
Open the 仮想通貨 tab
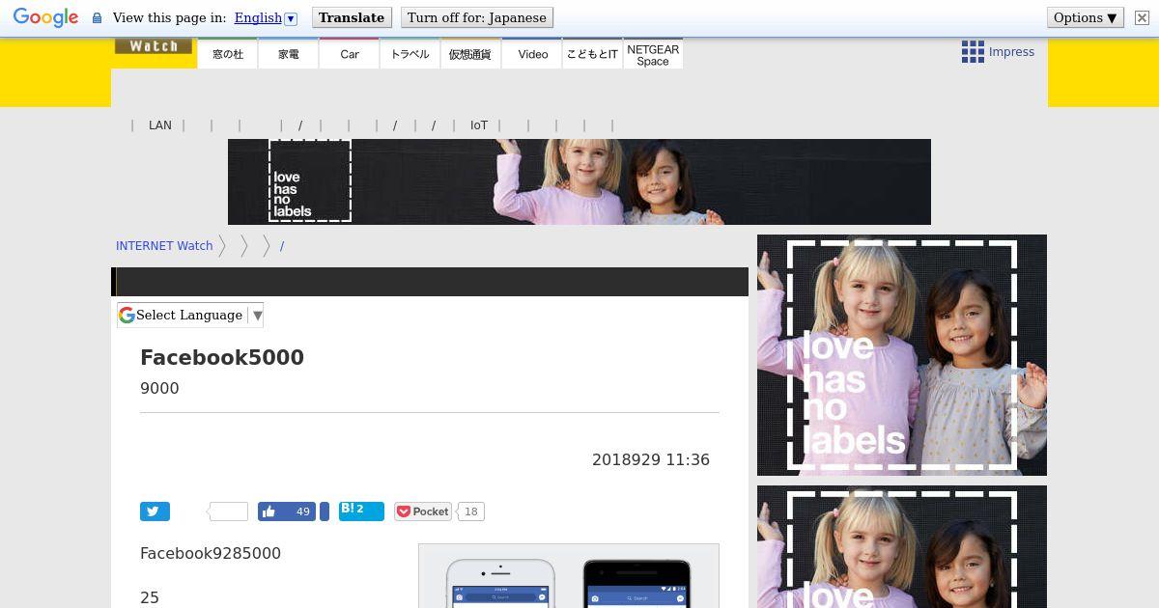[x=470, y=54]
